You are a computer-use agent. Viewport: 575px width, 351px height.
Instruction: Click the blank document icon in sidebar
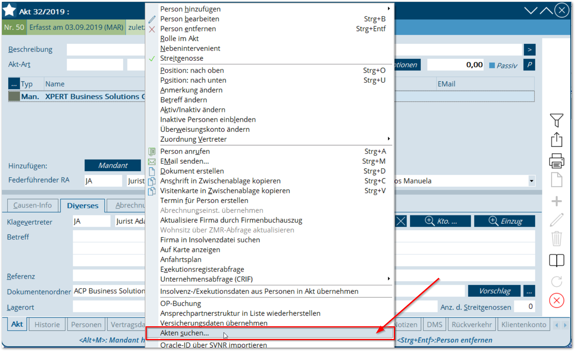click(x=557, y=180)
